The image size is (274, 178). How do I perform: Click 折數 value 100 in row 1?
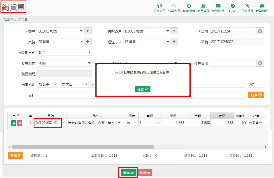[x=241, y=123]
